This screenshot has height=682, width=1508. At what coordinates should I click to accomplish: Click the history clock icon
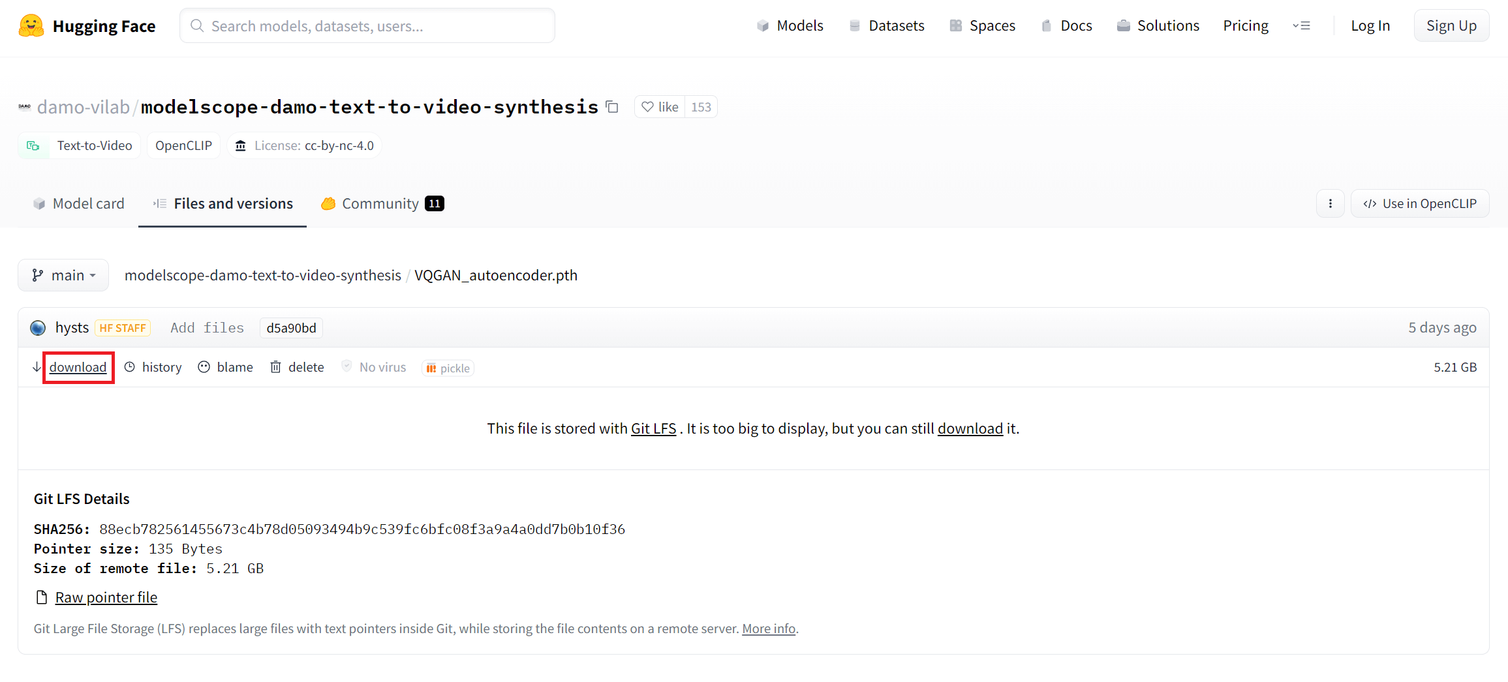[130, 367]
